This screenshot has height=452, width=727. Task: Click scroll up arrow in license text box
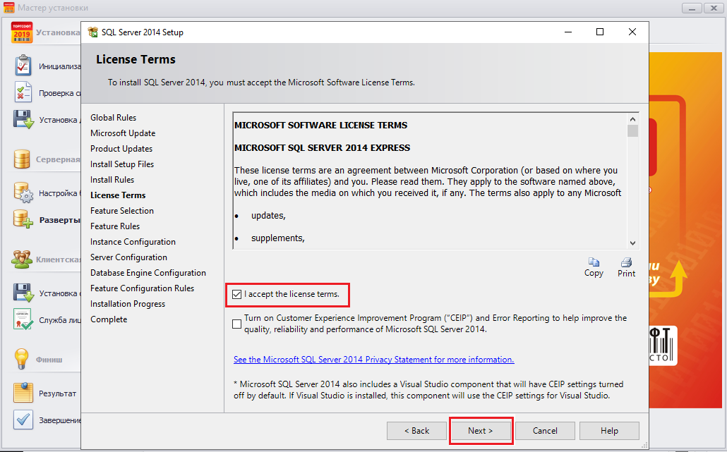pyautogui.click(x=632, y=118)
